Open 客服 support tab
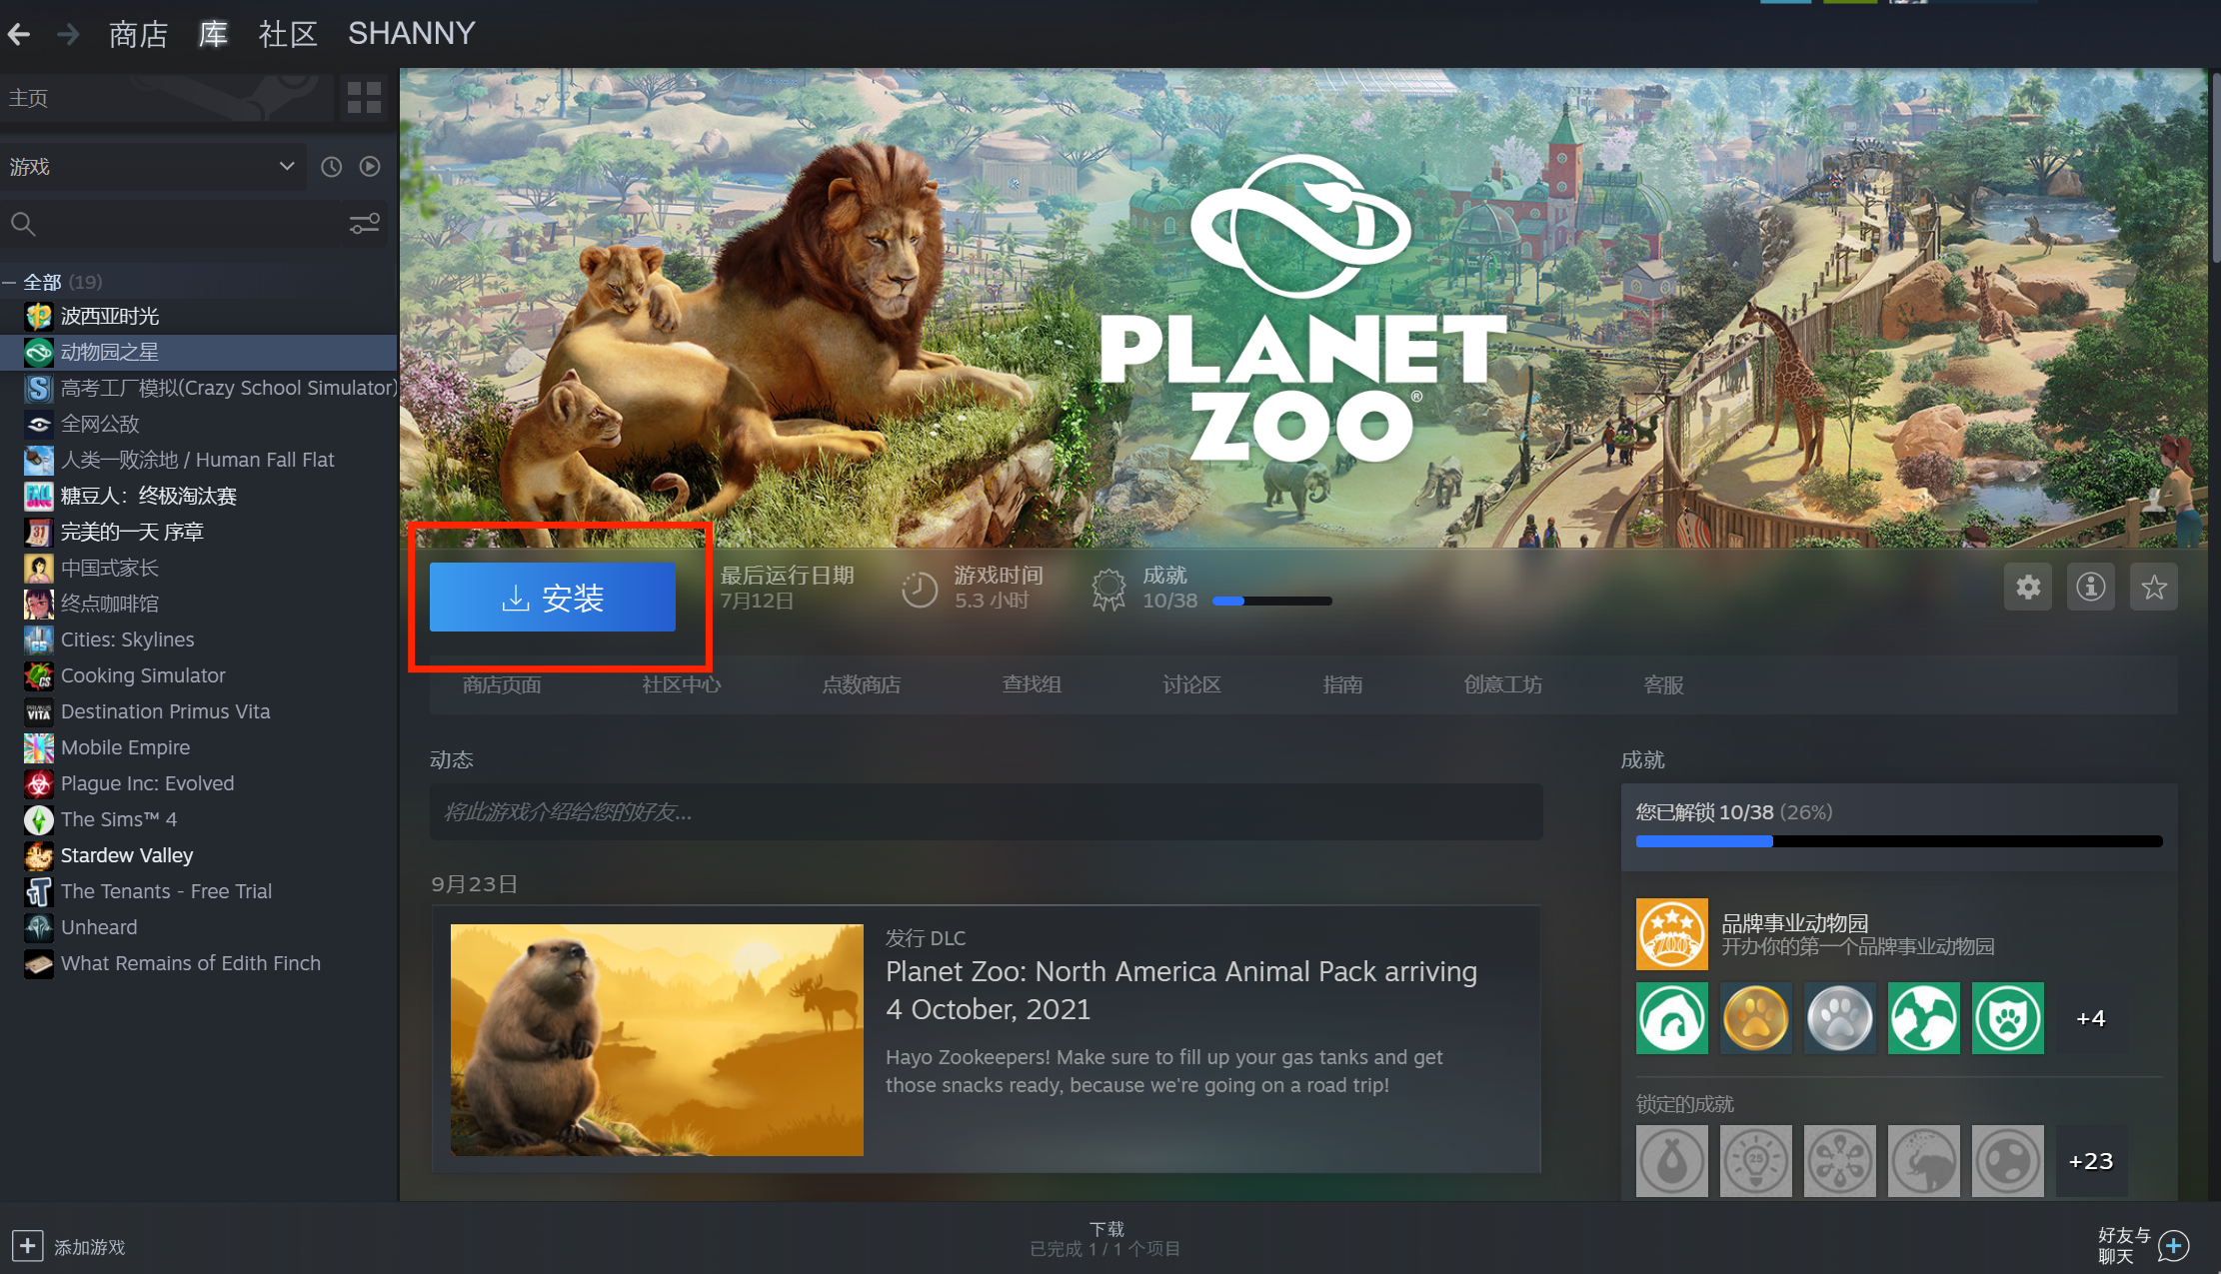Viewport: 2221px width, 1274px height. coord(1663,684)
